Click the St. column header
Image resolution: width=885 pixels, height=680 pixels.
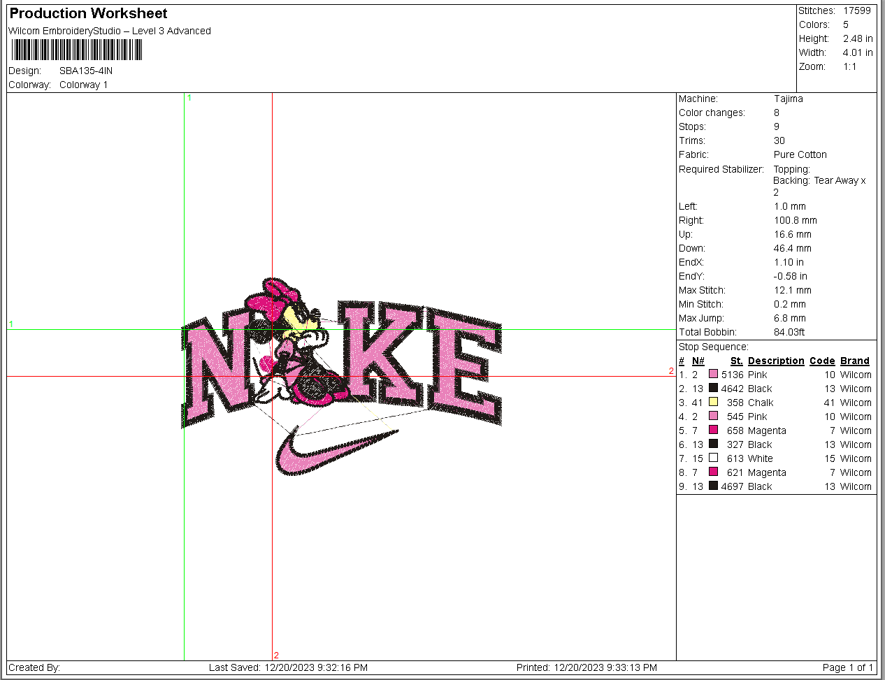click(736, 361)
